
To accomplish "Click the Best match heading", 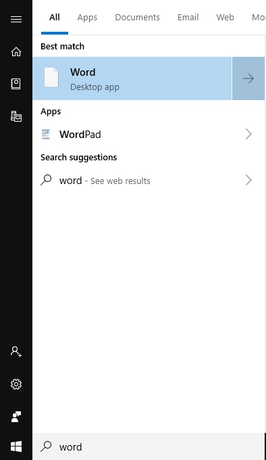I will coord(62,47).
